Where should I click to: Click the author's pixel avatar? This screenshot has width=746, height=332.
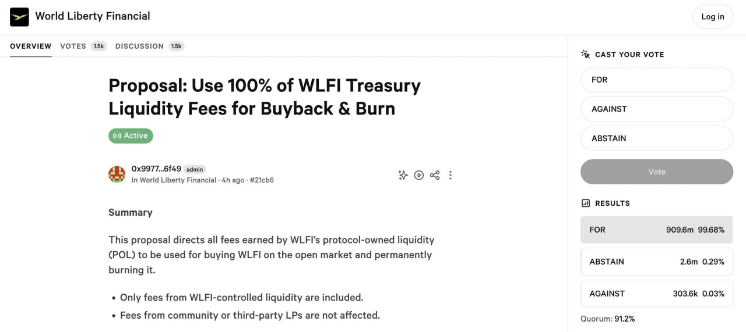(x=117, y=174)
